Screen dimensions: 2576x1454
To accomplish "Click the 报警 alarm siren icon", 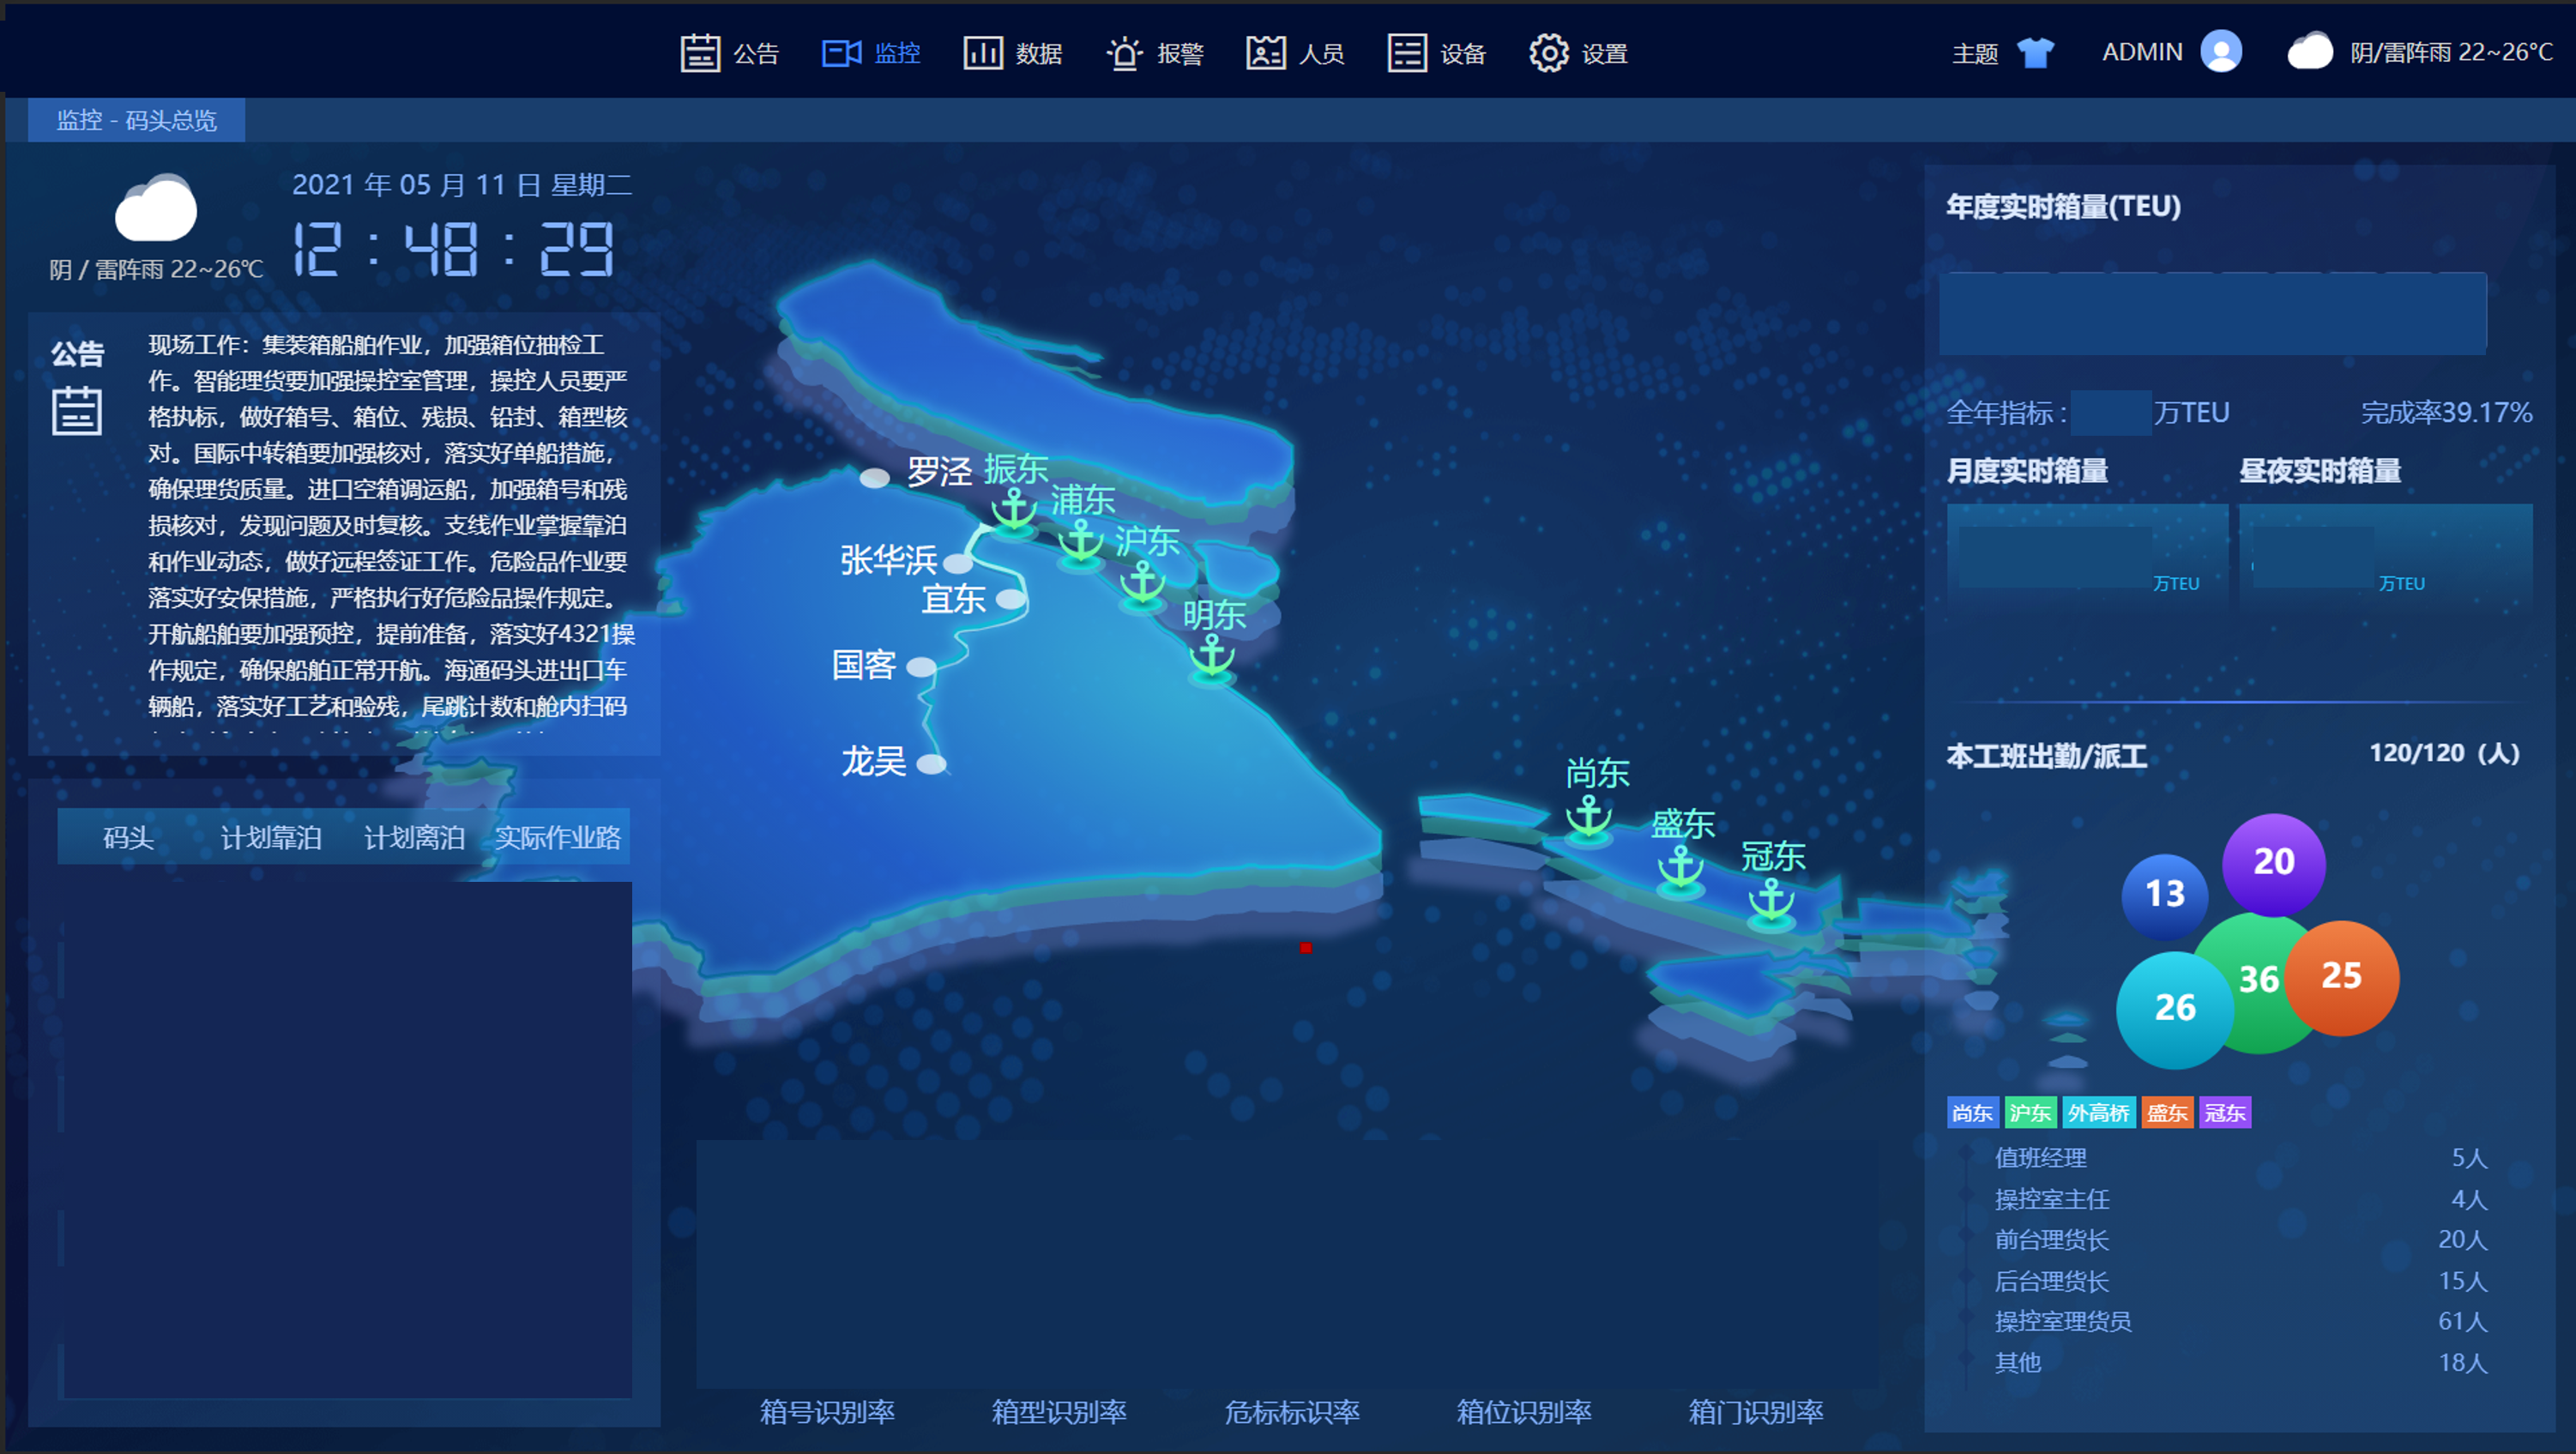I will point(1124,53).
